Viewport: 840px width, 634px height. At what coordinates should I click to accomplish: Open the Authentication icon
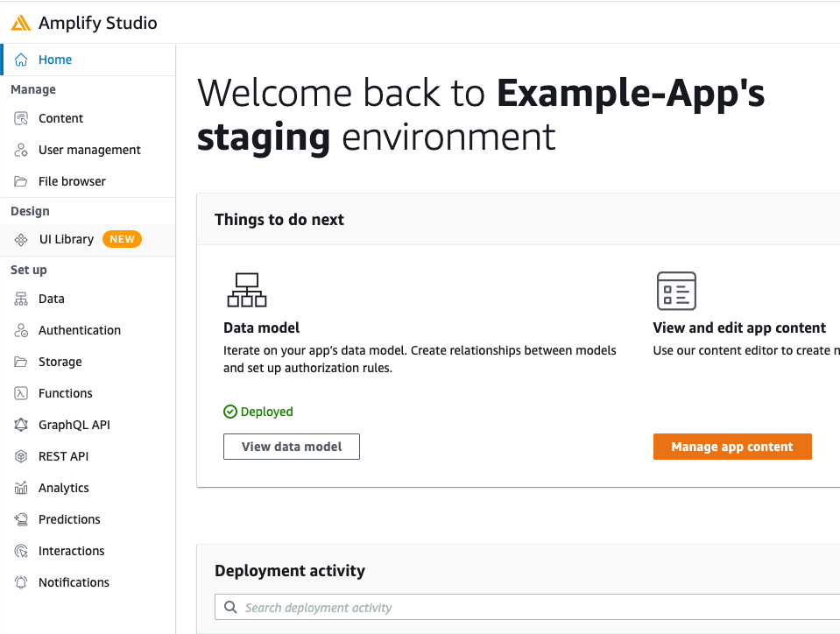coord(19,330)
